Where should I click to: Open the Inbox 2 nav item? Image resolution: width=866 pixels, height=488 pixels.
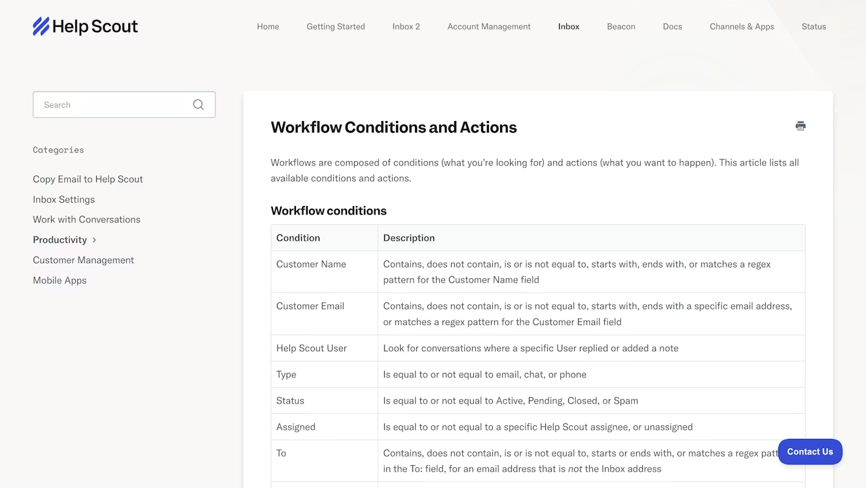click(406, 27)
